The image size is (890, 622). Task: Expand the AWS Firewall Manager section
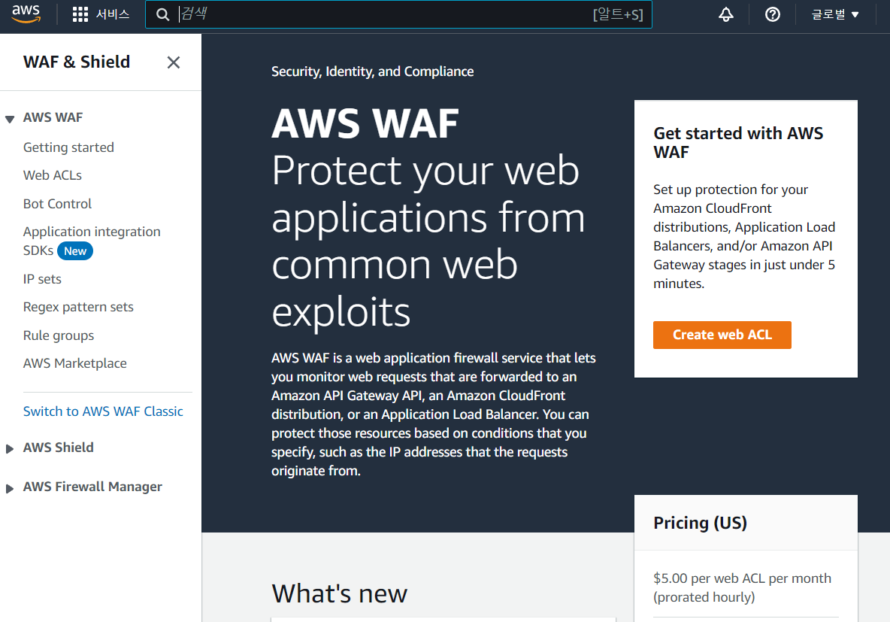pos(10,489)
